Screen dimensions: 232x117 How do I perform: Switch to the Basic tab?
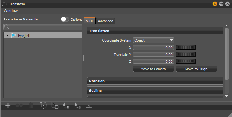point(90,21)
